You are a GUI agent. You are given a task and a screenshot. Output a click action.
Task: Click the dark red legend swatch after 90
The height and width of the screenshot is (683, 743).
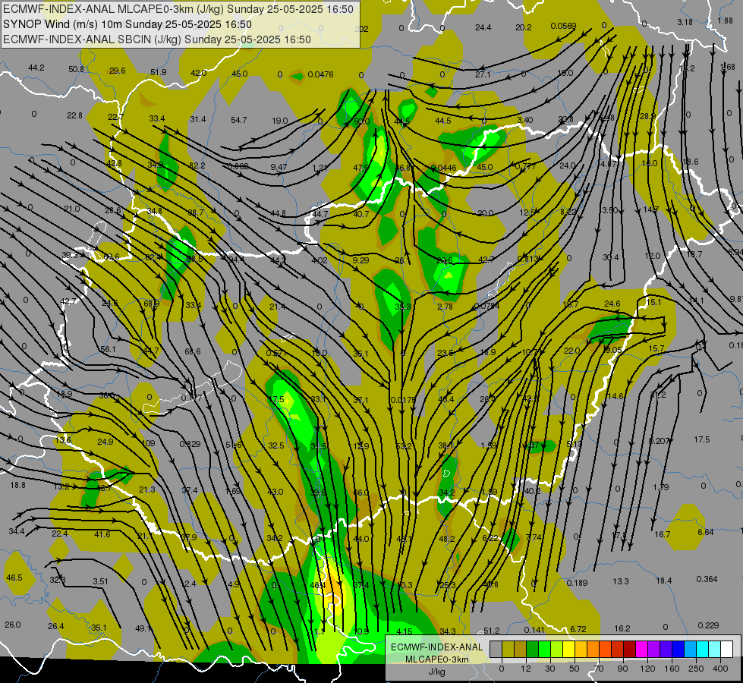[630, 649]
